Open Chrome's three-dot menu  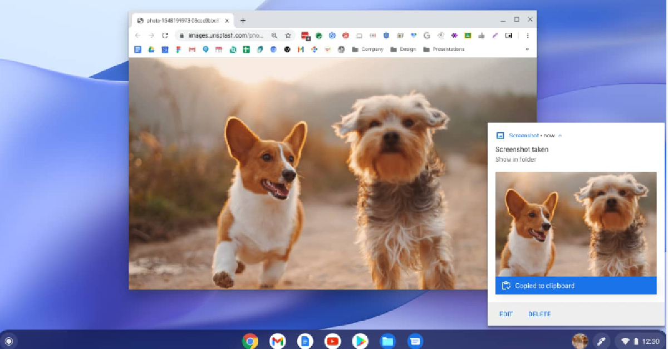tap(527, 36)
